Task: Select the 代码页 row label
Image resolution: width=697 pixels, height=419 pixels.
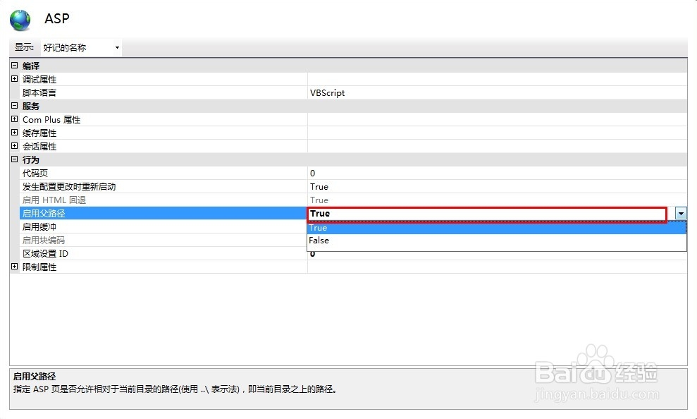Action: tap(35, 174)
